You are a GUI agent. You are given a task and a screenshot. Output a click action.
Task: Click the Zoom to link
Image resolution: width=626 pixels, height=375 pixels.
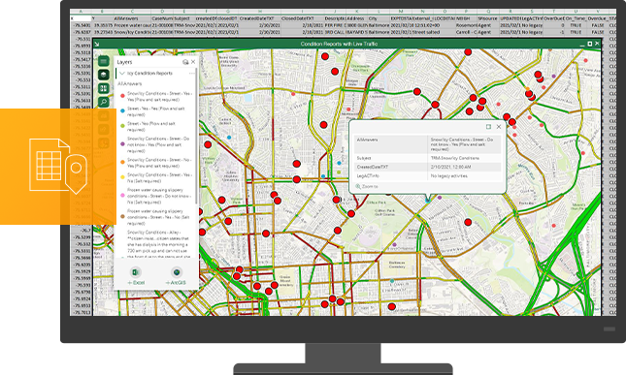point(367,186)
